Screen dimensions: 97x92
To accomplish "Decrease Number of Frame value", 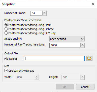I will [x=44, y=14].
